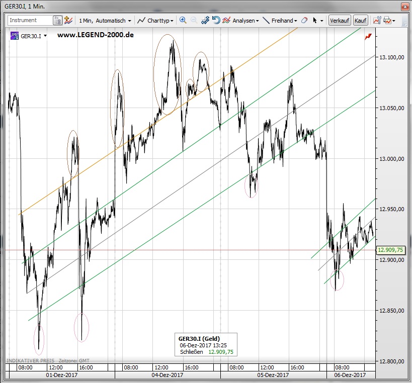Click the Analysen indicator icon
This screenshot has width=412, height=383.
226,20
